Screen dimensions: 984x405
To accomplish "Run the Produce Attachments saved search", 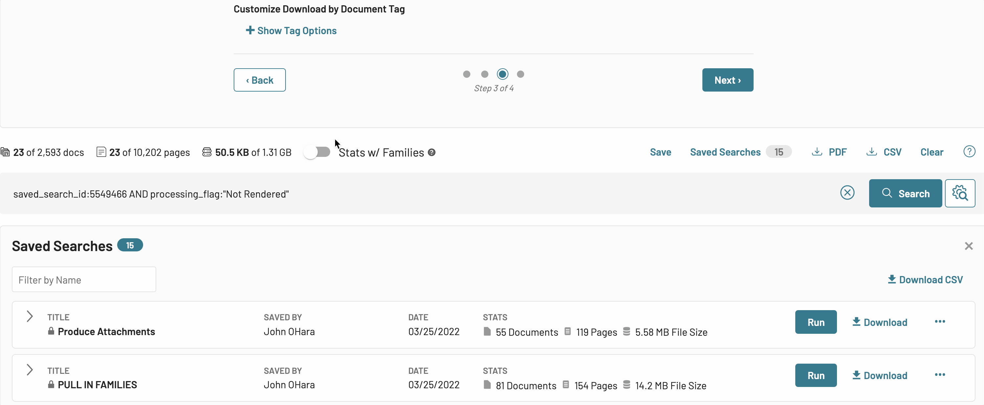I will point(816,322).
